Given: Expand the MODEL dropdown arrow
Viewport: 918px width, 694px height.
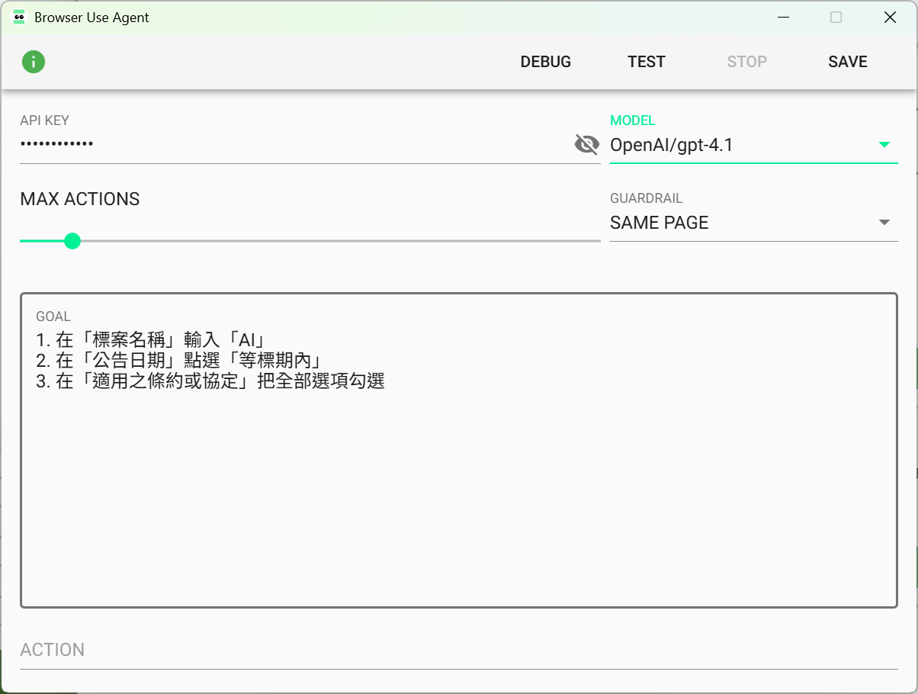Looking at the screenshot, I should click(x=884, y=145).
